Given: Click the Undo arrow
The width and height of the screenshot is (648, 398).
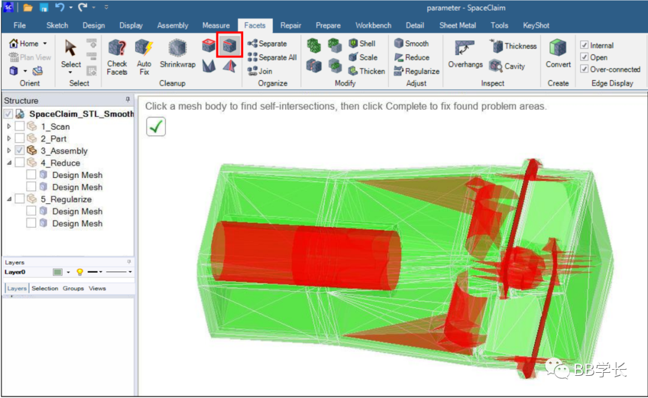Looking at the screenshot, I should pos(59,7).
